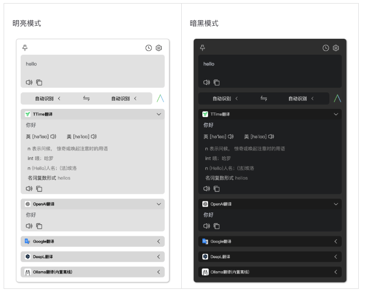Copy the 'hello' input text in dark mode
Viewport: 365px width, 292px height.
tap(217, 83)
